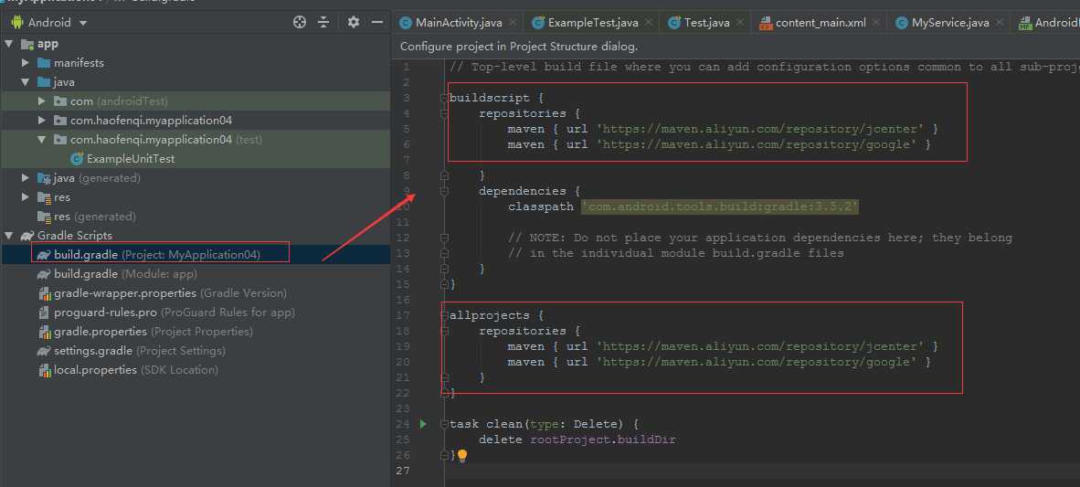Click the locate/scroll from source target icon
This screenshot has width=1080, height=487.
click(x=300, y=22)
